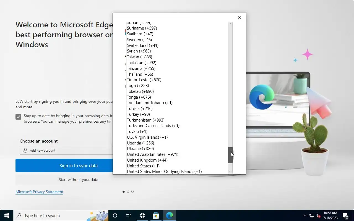This screenshot has height=221, width=354.
Task: Choose United Kingdom (+44)
Action: point(177,160)
